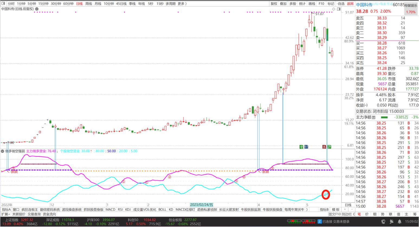The height and width of the screenshot is (227, 419).
Task: Click the minus zoom button below 日线
Action: point(352,209)
